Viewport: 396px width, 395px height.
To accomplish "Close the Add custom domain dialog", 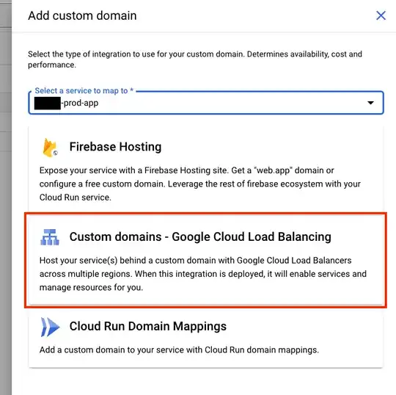I will tap(381, 15).
